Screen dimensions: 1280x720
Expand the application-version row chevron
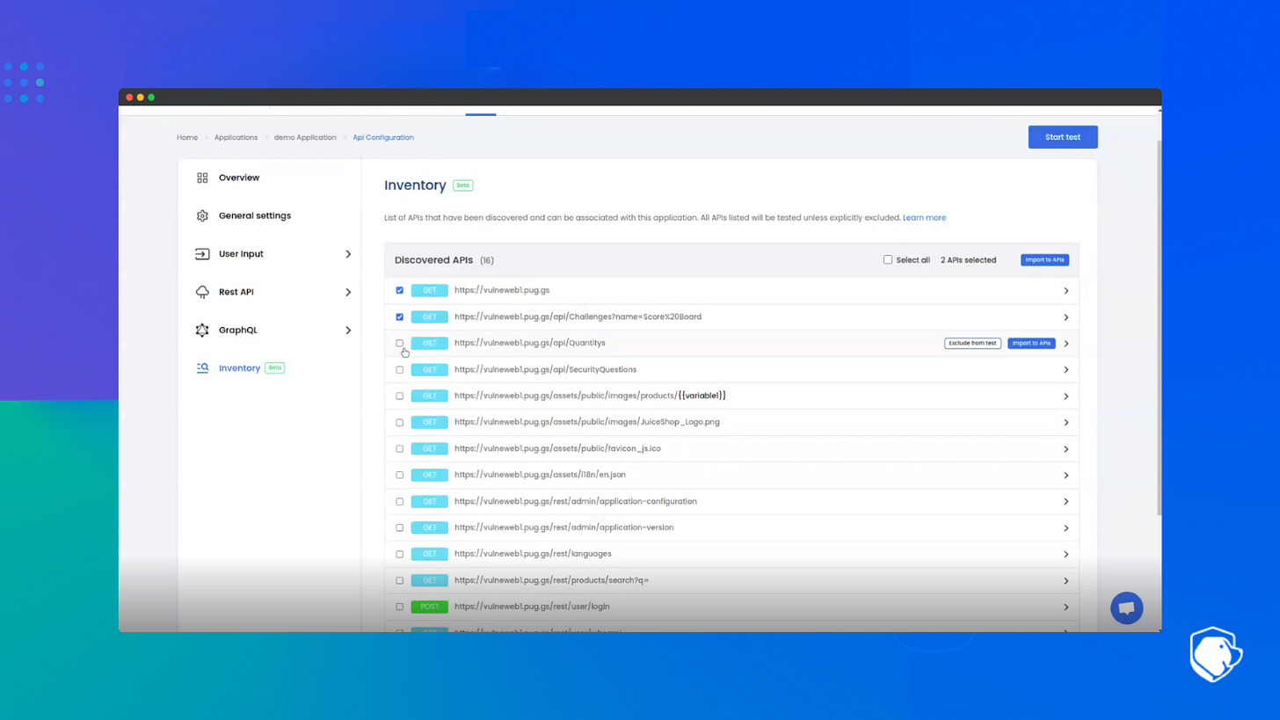(x=1066, y=528)
